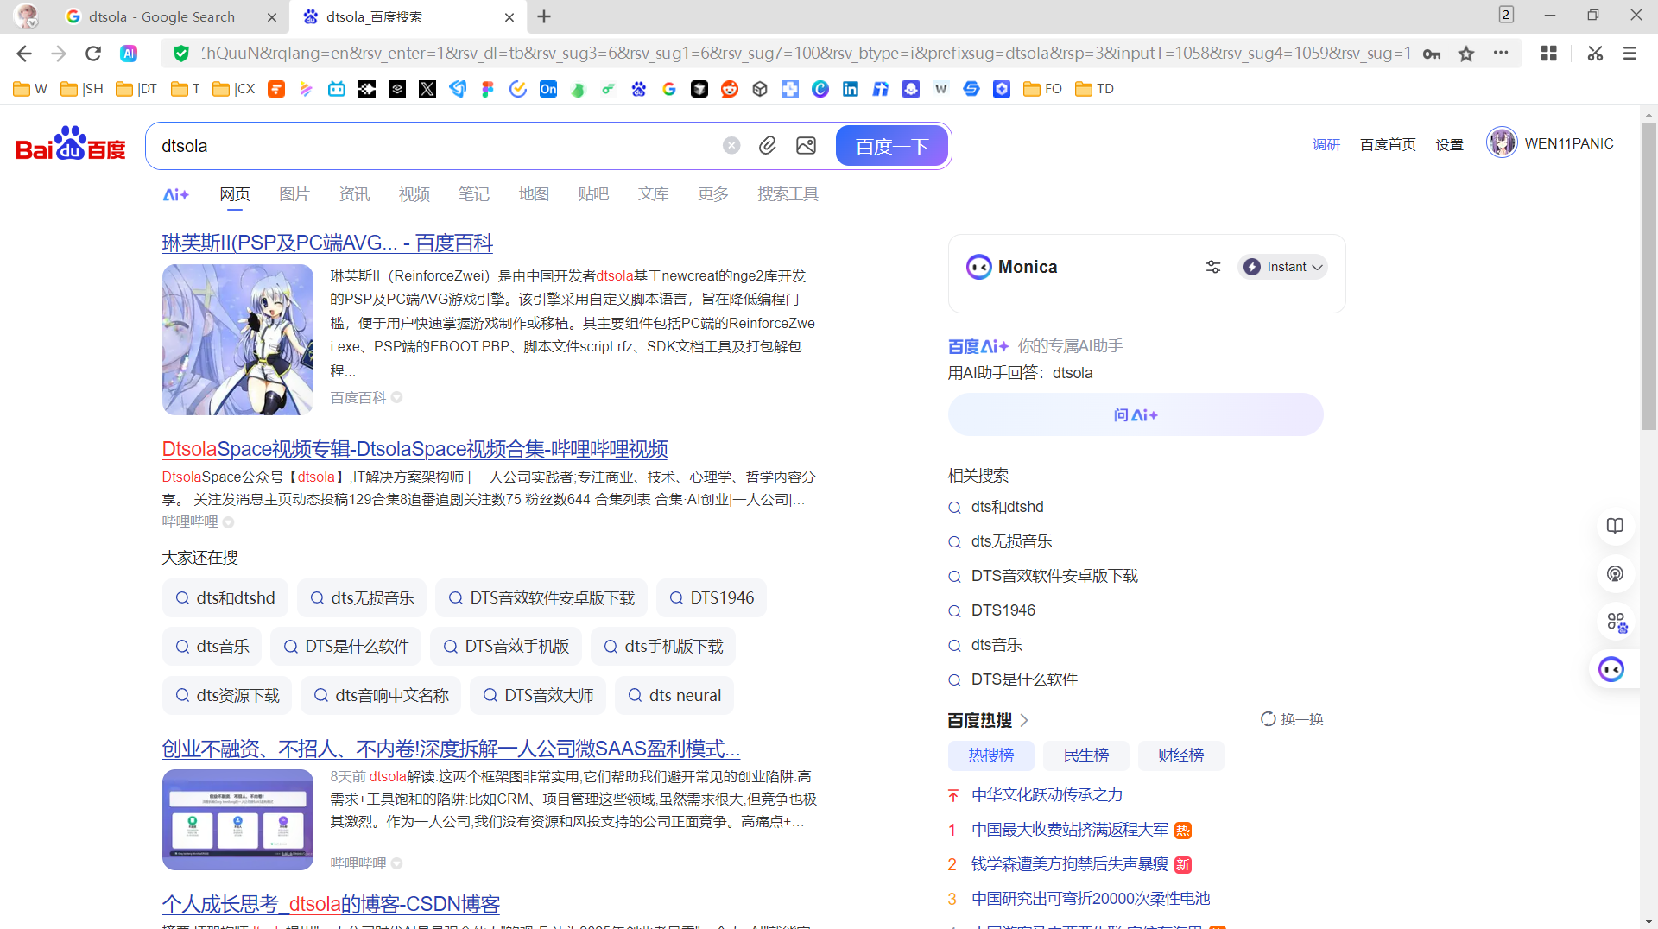
Task: Open the X bookmark in bookmarks bar
Action: (427, 89)
